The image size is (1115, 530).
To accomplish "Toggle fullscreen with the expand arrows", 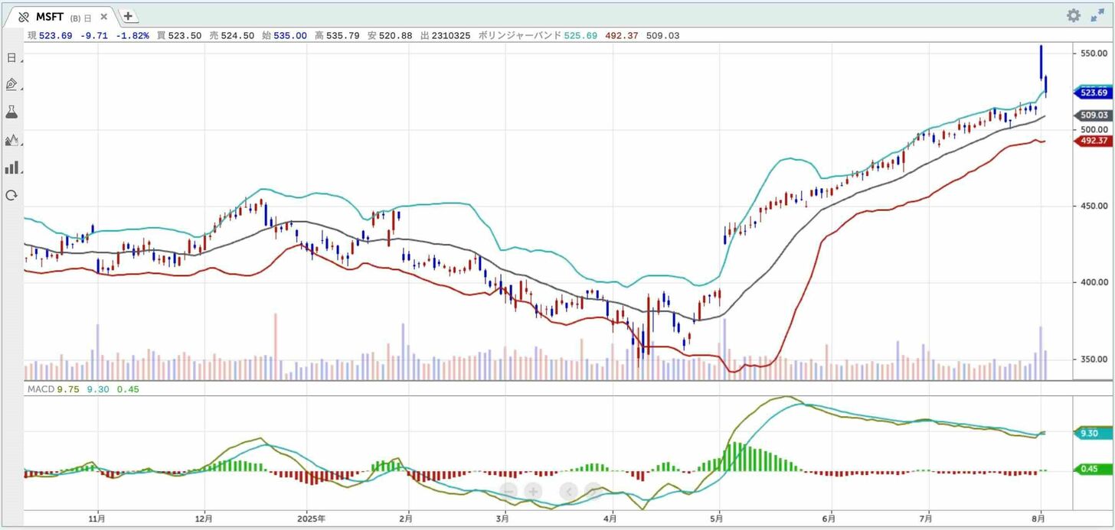I will pos(1098,15).
